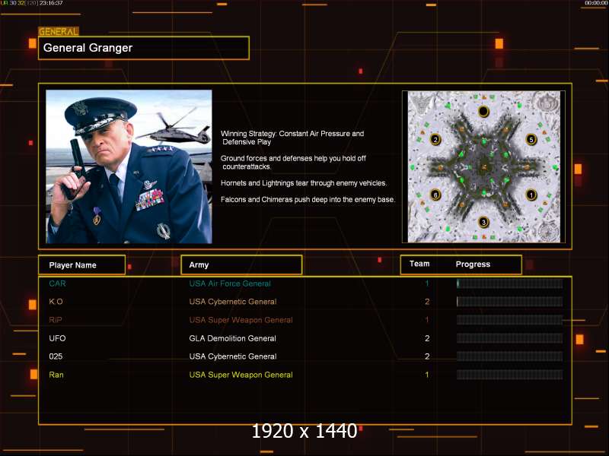Click the Player Name column header
The height and width of the screenshot is (456, 609).
[81, 265]
